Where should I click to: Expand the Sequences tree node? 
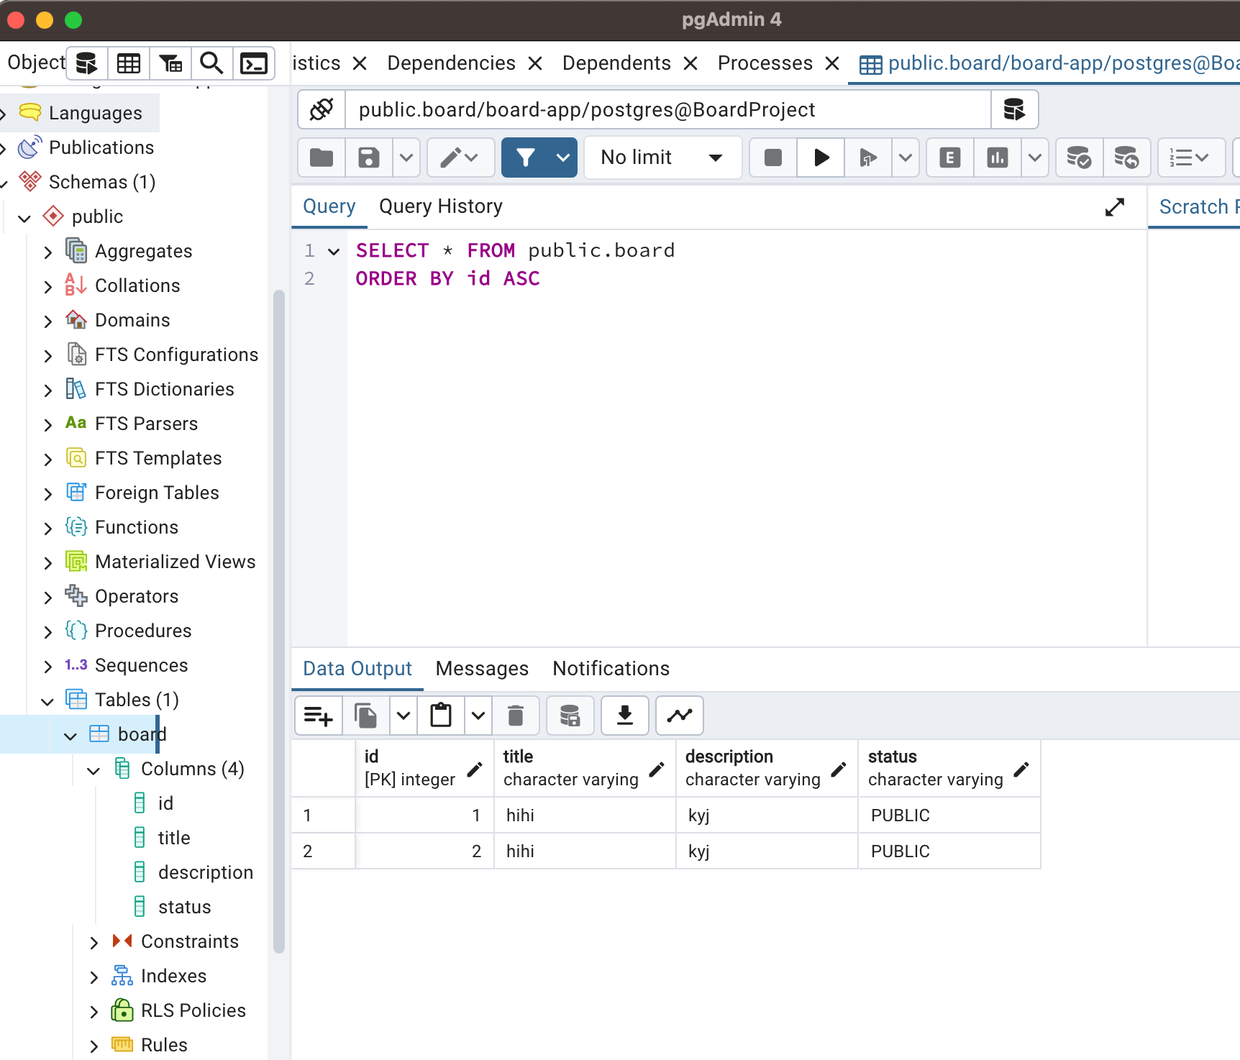tap(47, 667)
